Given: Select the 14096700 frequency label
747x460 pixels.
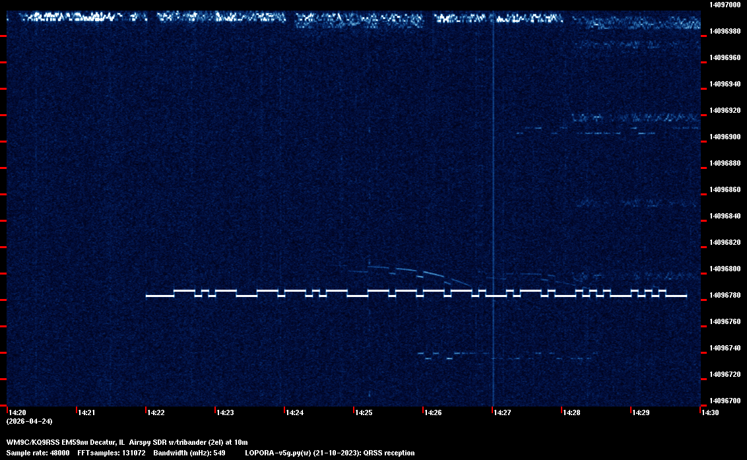Looking at the screenshot, I should [724, 401].
